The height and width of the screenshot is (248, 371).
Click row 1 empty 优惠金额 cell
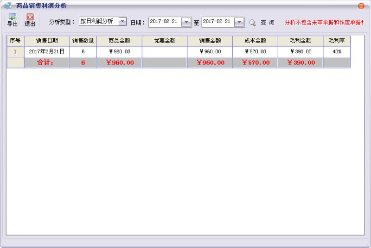[x=165, y=51]
